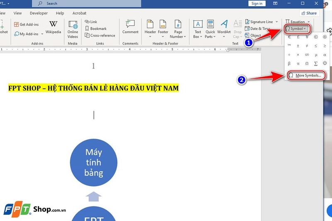Insert the pi π symbol
The image size is (332, 221).
coord(298,63)
